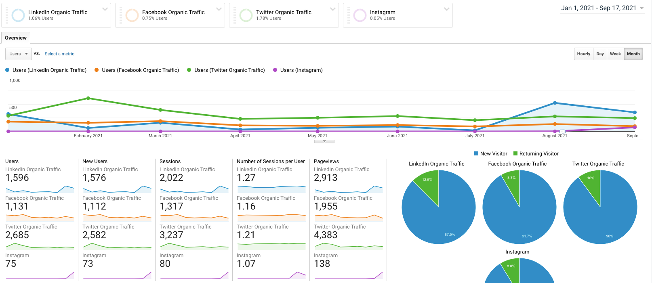Viewport: 652px width, 283px height.
Task: Click the Number of Sessions per User heading
Action: coord(271,161)
